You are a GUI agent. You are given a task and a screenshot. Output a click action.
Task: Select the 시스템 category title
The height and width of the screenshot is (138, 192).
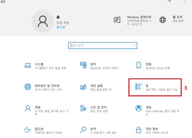point(39,64)
